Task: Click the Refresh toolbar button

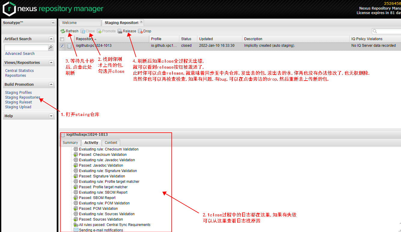Action: tap(69, 31)
